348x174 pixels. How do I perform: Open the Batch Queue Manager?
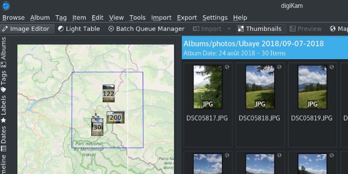pos(147,29)
